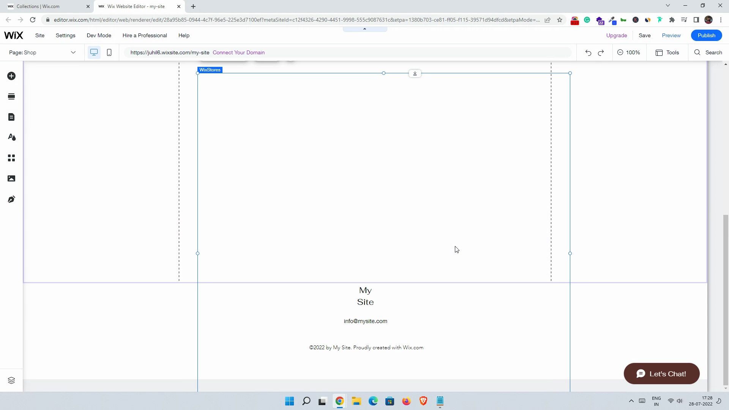Open the Add Elements plus icon
This screenshot has height=410, width=729.
(x=11, y=76)
